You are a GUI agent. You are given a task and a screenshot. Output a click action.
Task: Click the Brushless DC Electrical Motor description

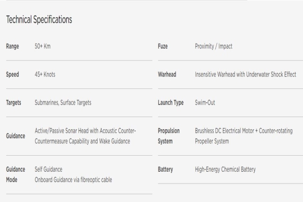pos(244,136)
